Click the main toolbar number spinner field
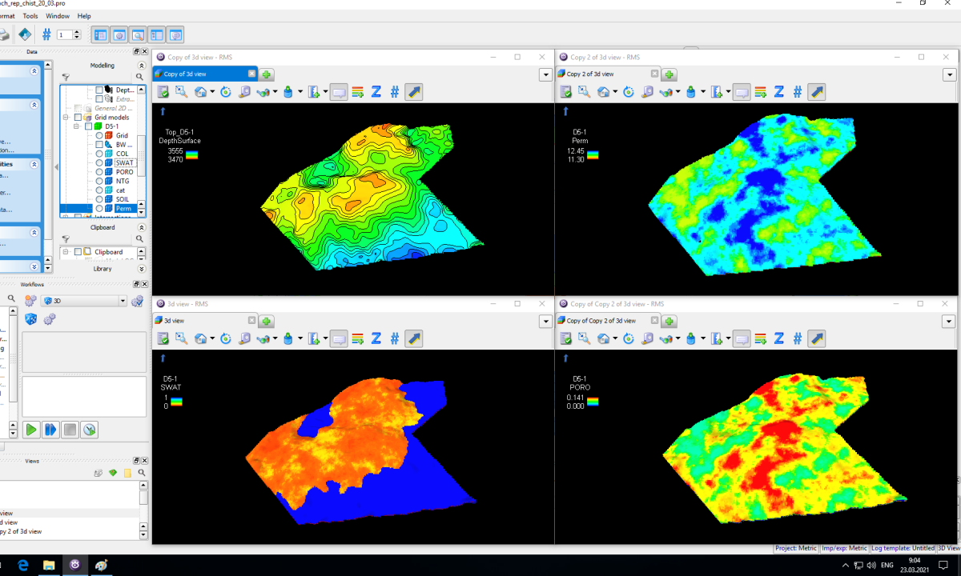961x576 pixels. tap(64, 34)
